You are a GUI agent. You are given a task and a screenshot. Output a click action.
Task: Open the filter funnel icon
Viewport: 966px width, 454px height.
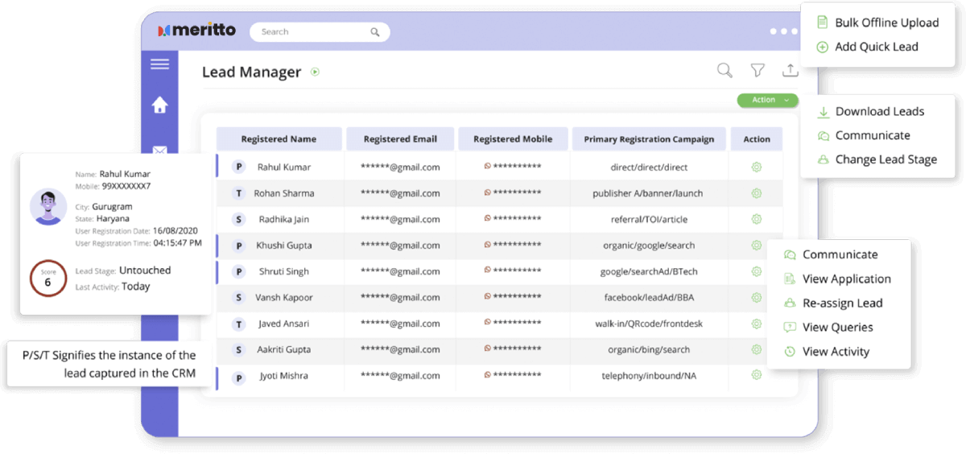758,71
